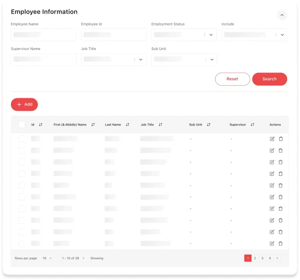Edit the third employee row
This screenshot has width=300, height=280.
[272, 162]
